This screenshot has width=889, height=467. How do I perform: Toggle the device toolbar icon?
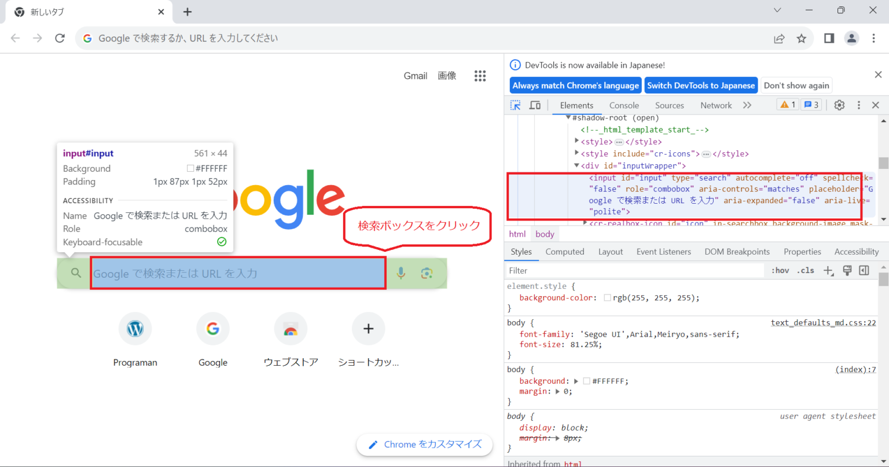(535, 105)
